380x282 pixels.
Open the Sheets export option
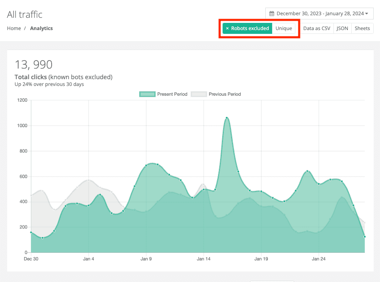click(x=362, y=28)
